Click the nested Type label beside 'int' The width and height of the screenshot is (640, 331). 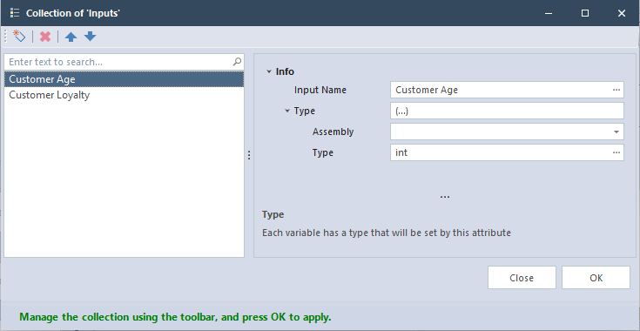pyautogui.click(x=323, y=152)
